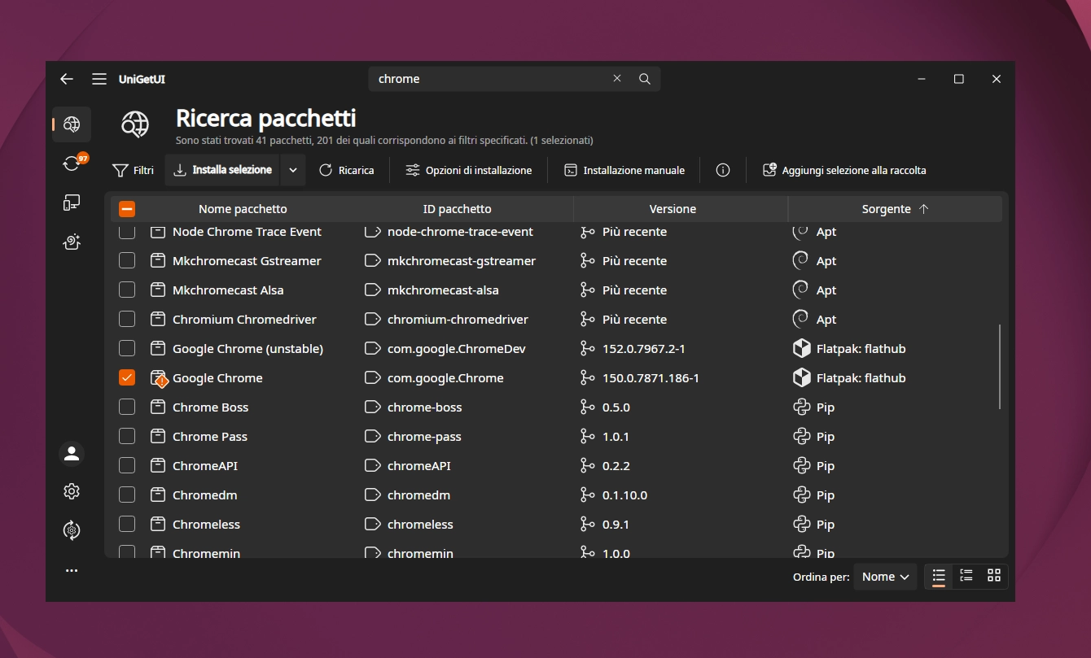1091x658 pixels.
Task: Click the Google Chrome package icon with warning
Action: [x=159, y=378]
